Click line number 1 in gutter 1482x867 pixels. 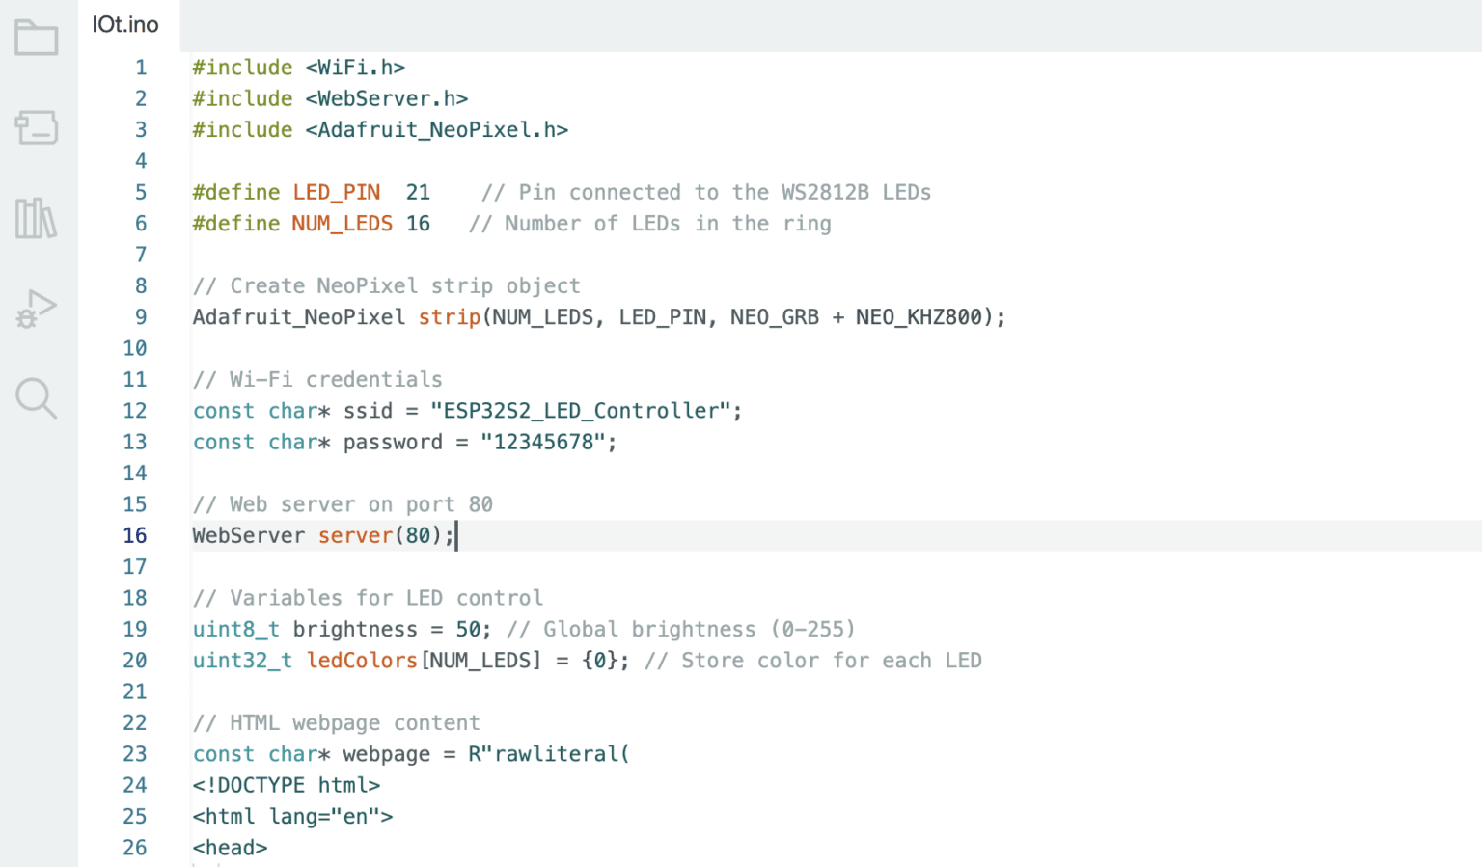point(141,68)
